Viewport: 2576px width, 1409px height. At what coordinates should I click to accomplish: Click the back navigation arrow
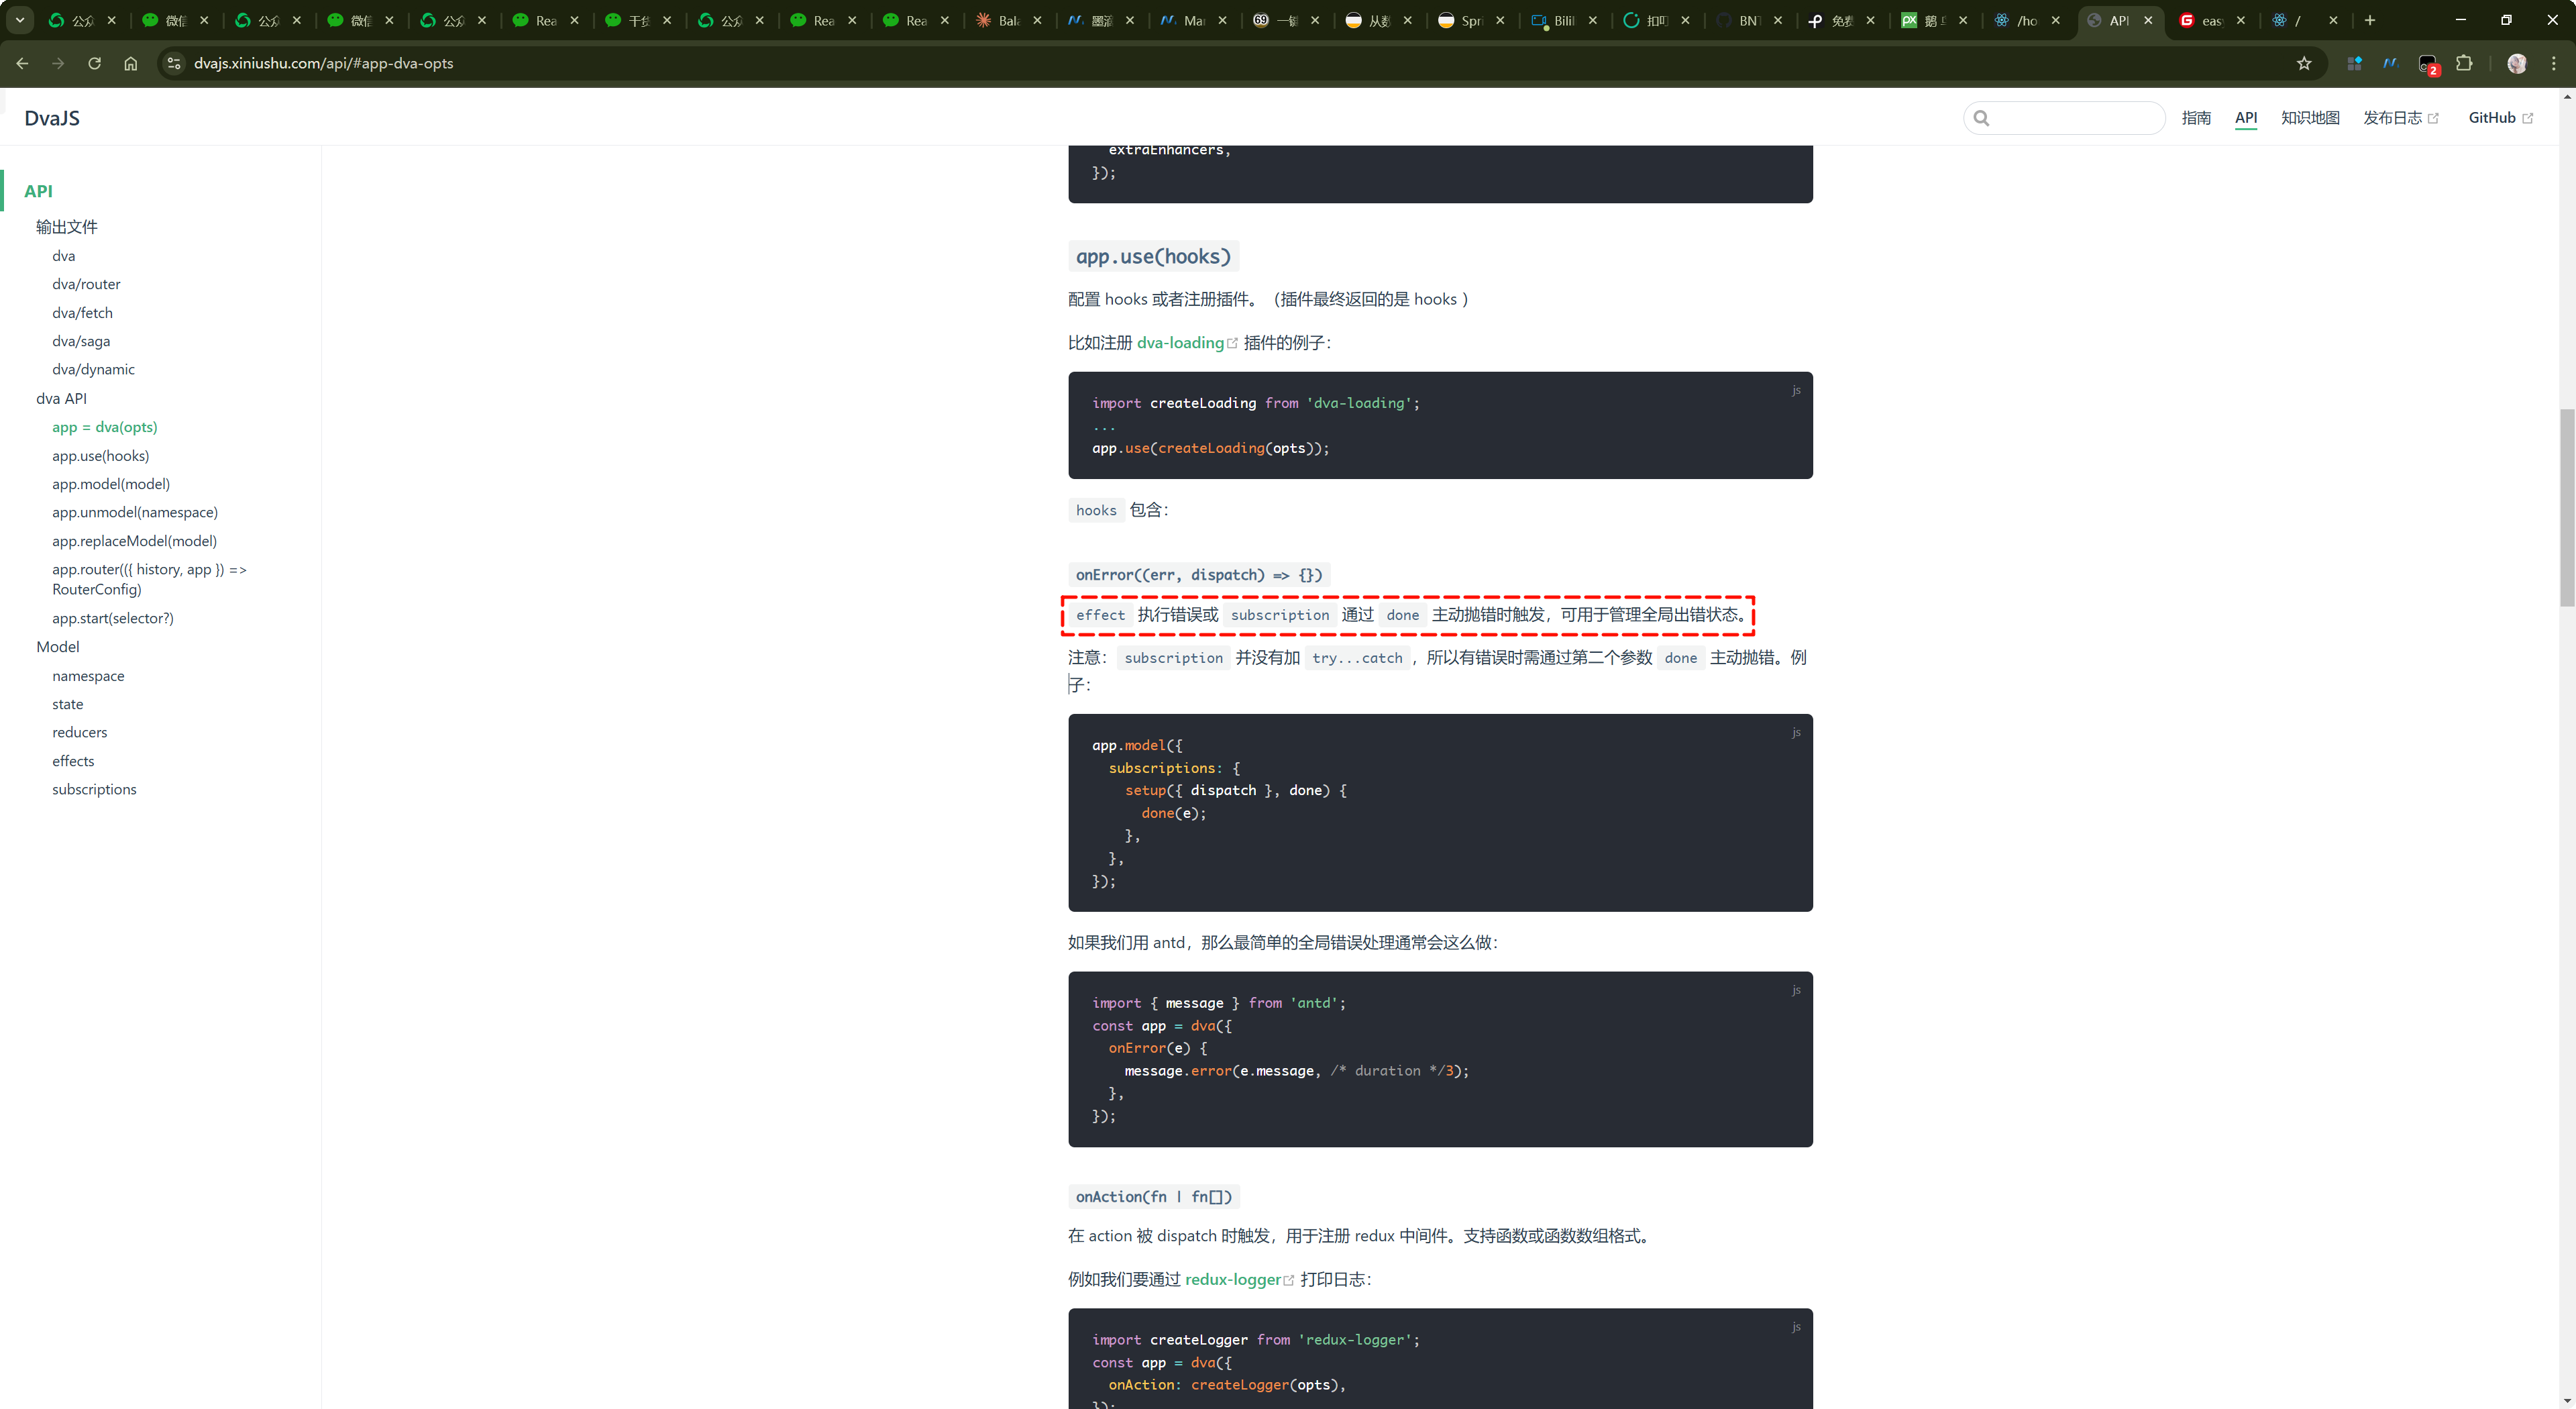coord(22,63)
